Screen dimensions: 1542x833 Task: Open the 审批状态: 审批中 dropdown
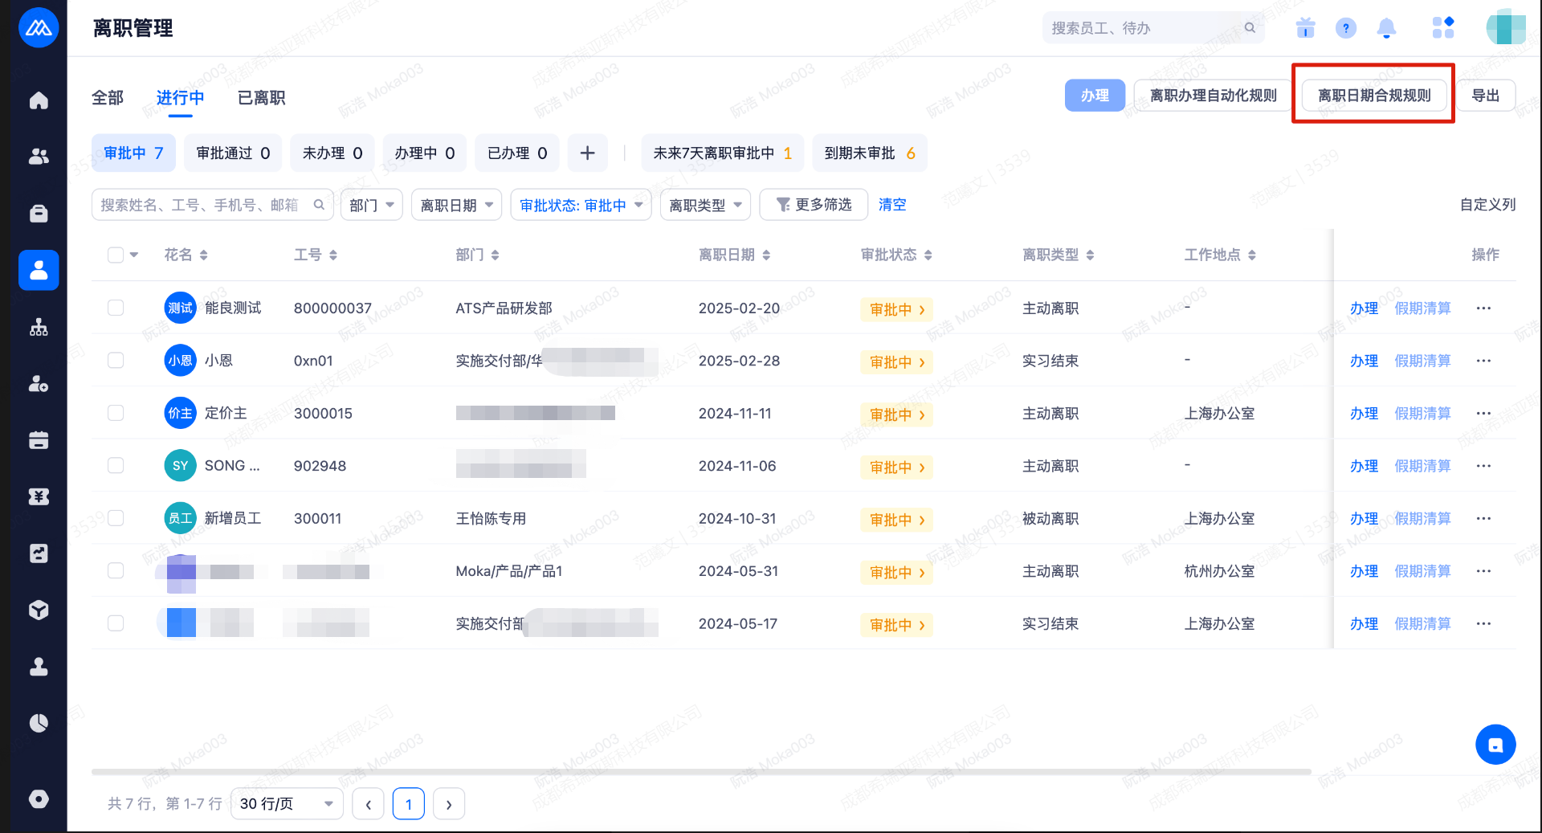[x=581, y=205]
